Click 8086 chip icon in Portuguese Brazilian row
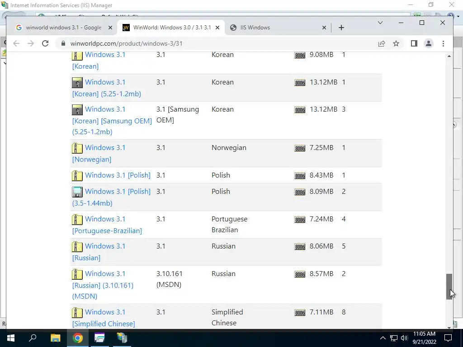 coord(300,220)
